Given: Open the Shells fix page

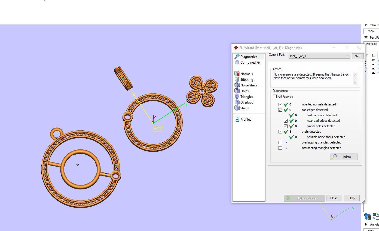Looking at the screenshot, I should pos(244,108).
